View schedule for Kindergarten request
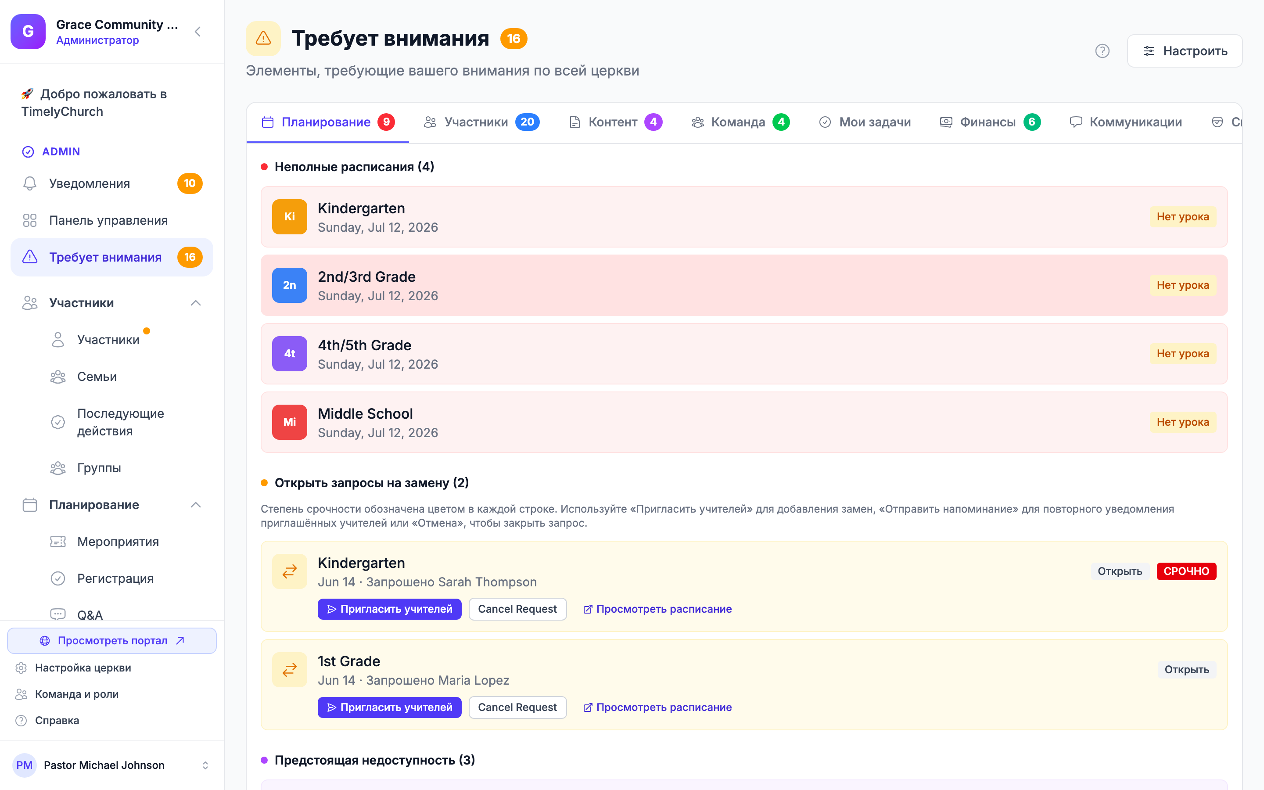 click(x=657, y=609)
